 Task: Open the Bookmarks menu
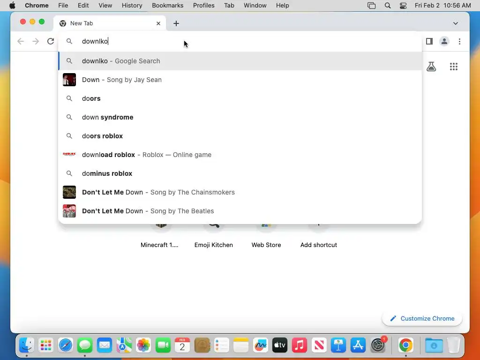(x=167, y=6)
